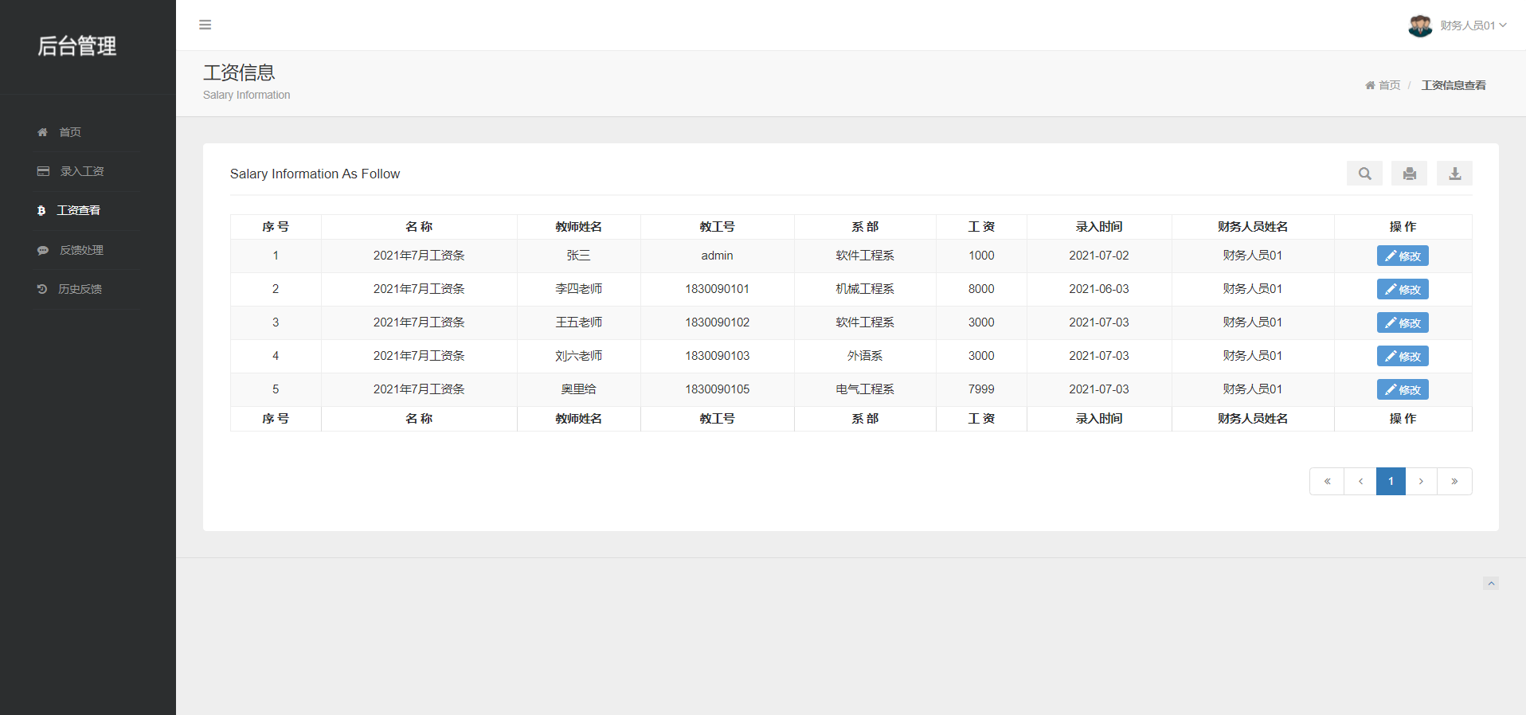Go to the previous page of results
The width and height of the screenshot is (1526, 715).
point(1360,481)
